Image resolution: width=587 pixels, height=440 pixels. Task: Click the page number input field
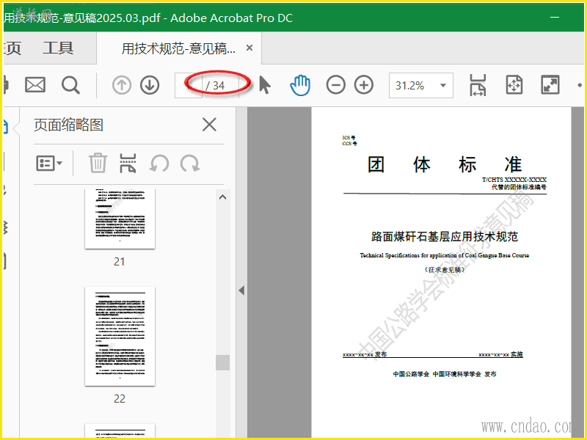coord(189,86)
